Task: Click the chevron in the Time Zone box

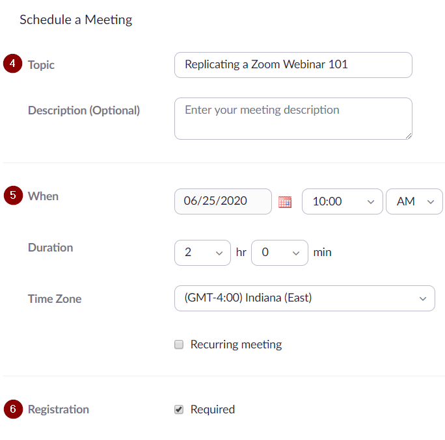Action: [x=423, y=298]
